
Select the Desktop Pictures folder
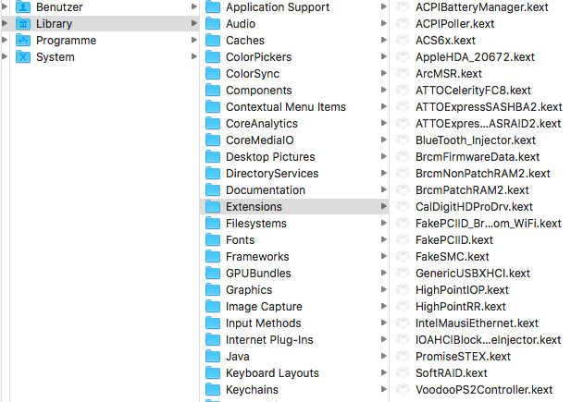269,156
